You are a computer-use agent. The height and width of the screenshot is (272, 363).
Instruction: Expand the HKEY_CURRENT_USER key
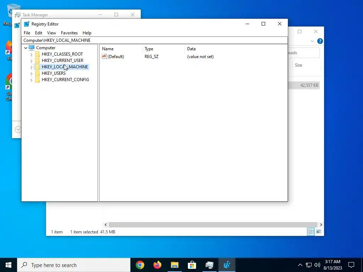click(31, 61)
